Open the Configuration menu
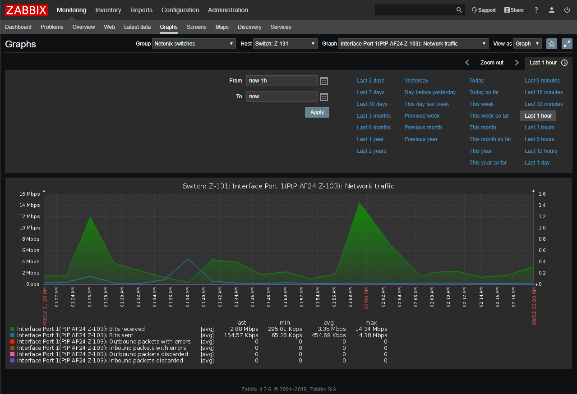Screen dimensions: 577x394 (180, 10)
